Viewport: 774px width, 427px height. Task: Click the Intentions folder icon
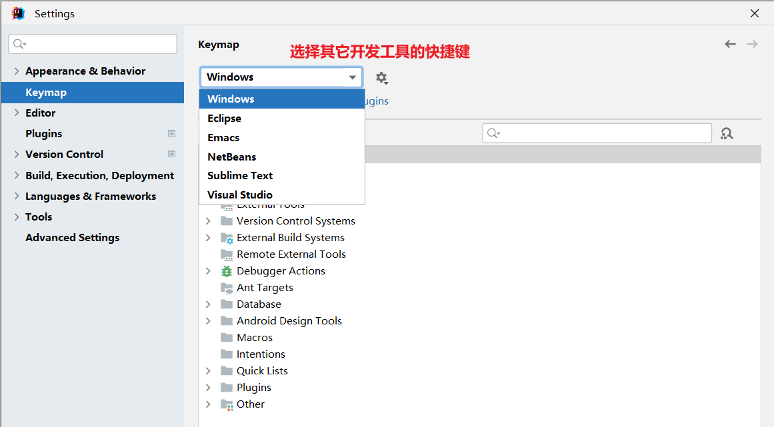pos(227,354)
